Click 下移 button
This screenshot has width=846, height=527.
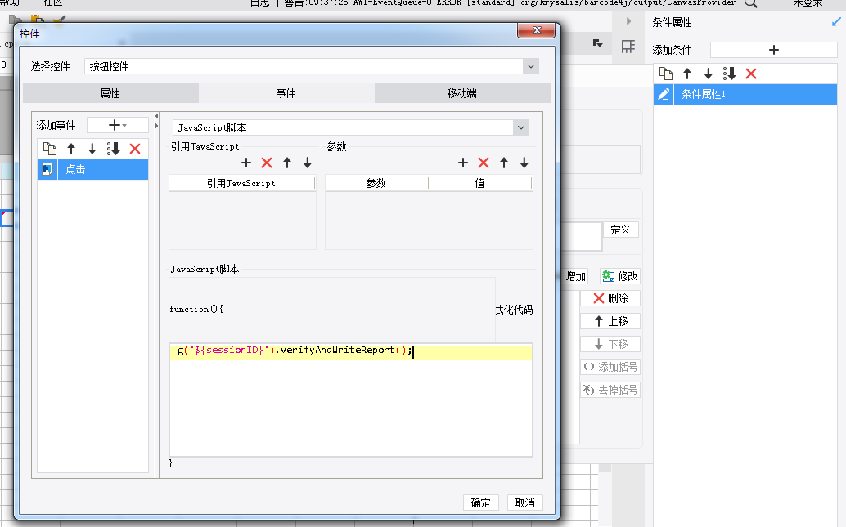(x=610, y=344)
